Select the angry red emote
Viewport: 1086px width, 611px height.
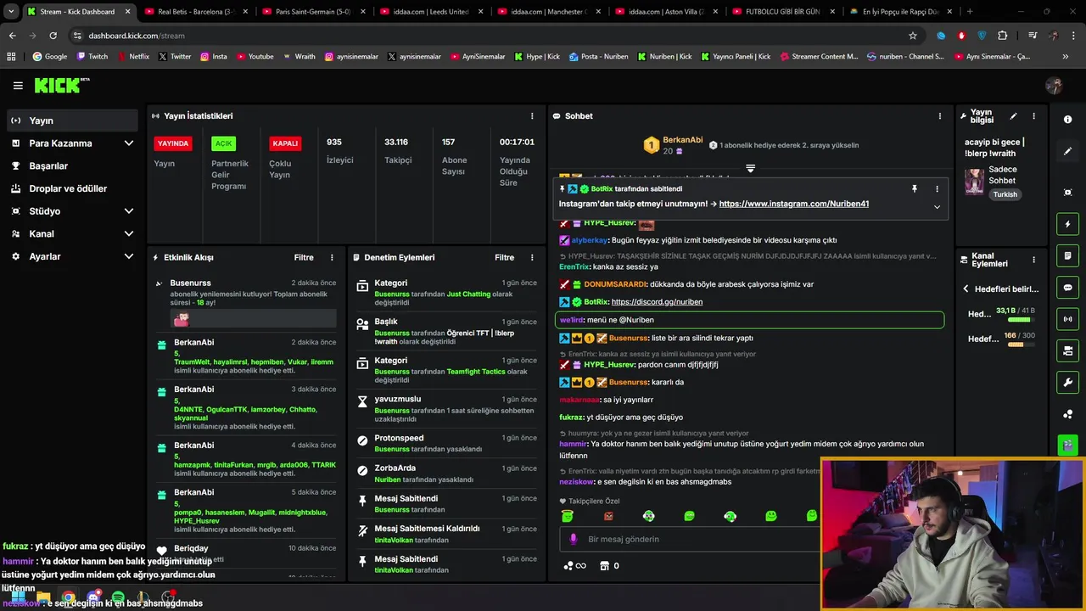(x=607, y=516)
